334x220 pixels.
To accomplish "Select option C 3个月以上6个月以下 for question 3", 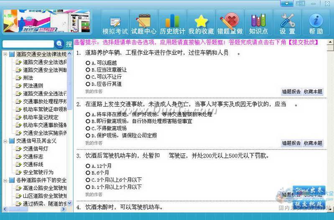I will (88, 180).
